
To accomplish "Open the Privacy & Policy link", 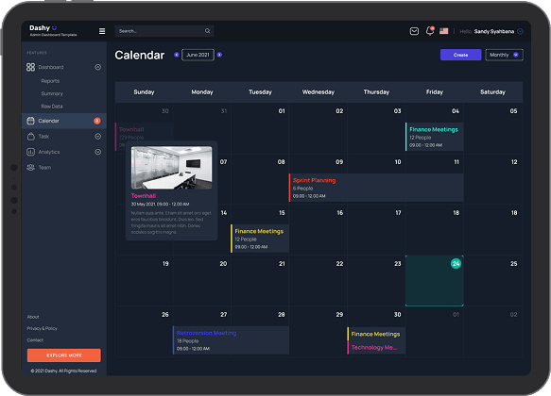I will coord(43,328).
